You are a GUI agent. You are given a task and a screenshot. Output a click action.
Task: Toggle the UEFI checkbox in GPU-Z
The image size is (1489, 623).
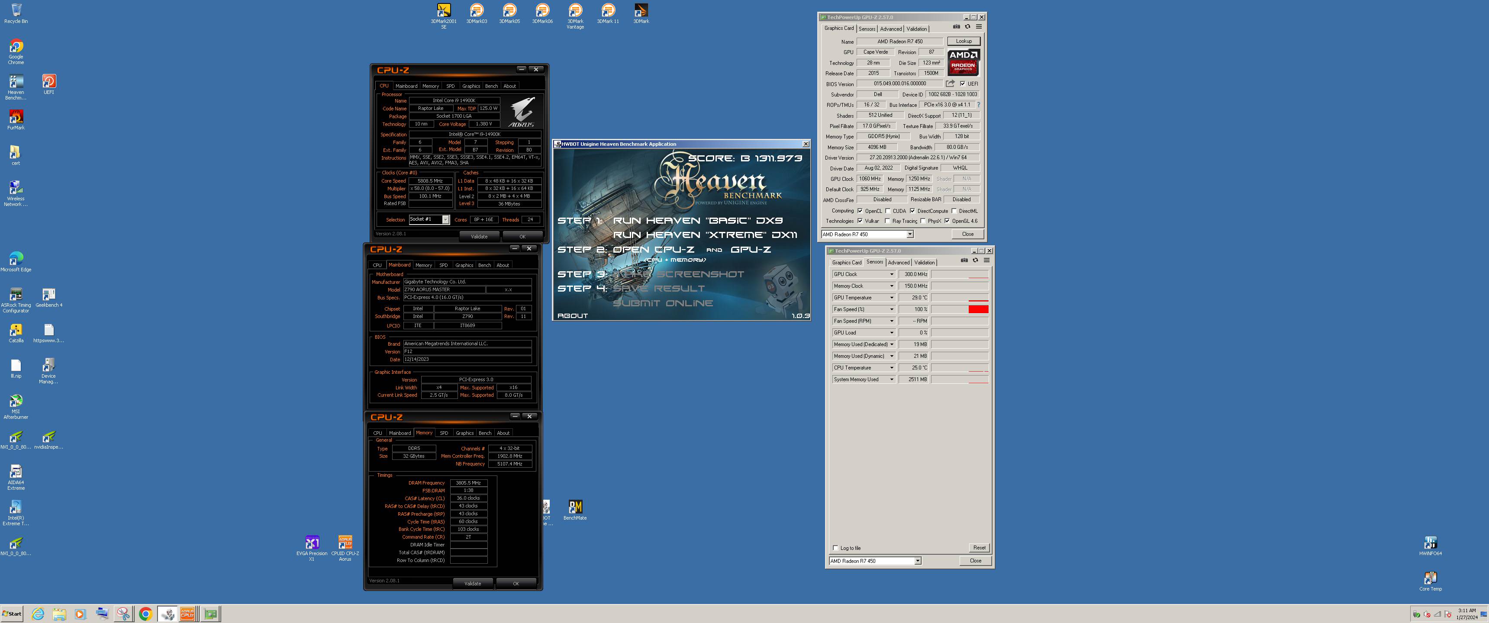pyautogui.click(x=962, y=84)
